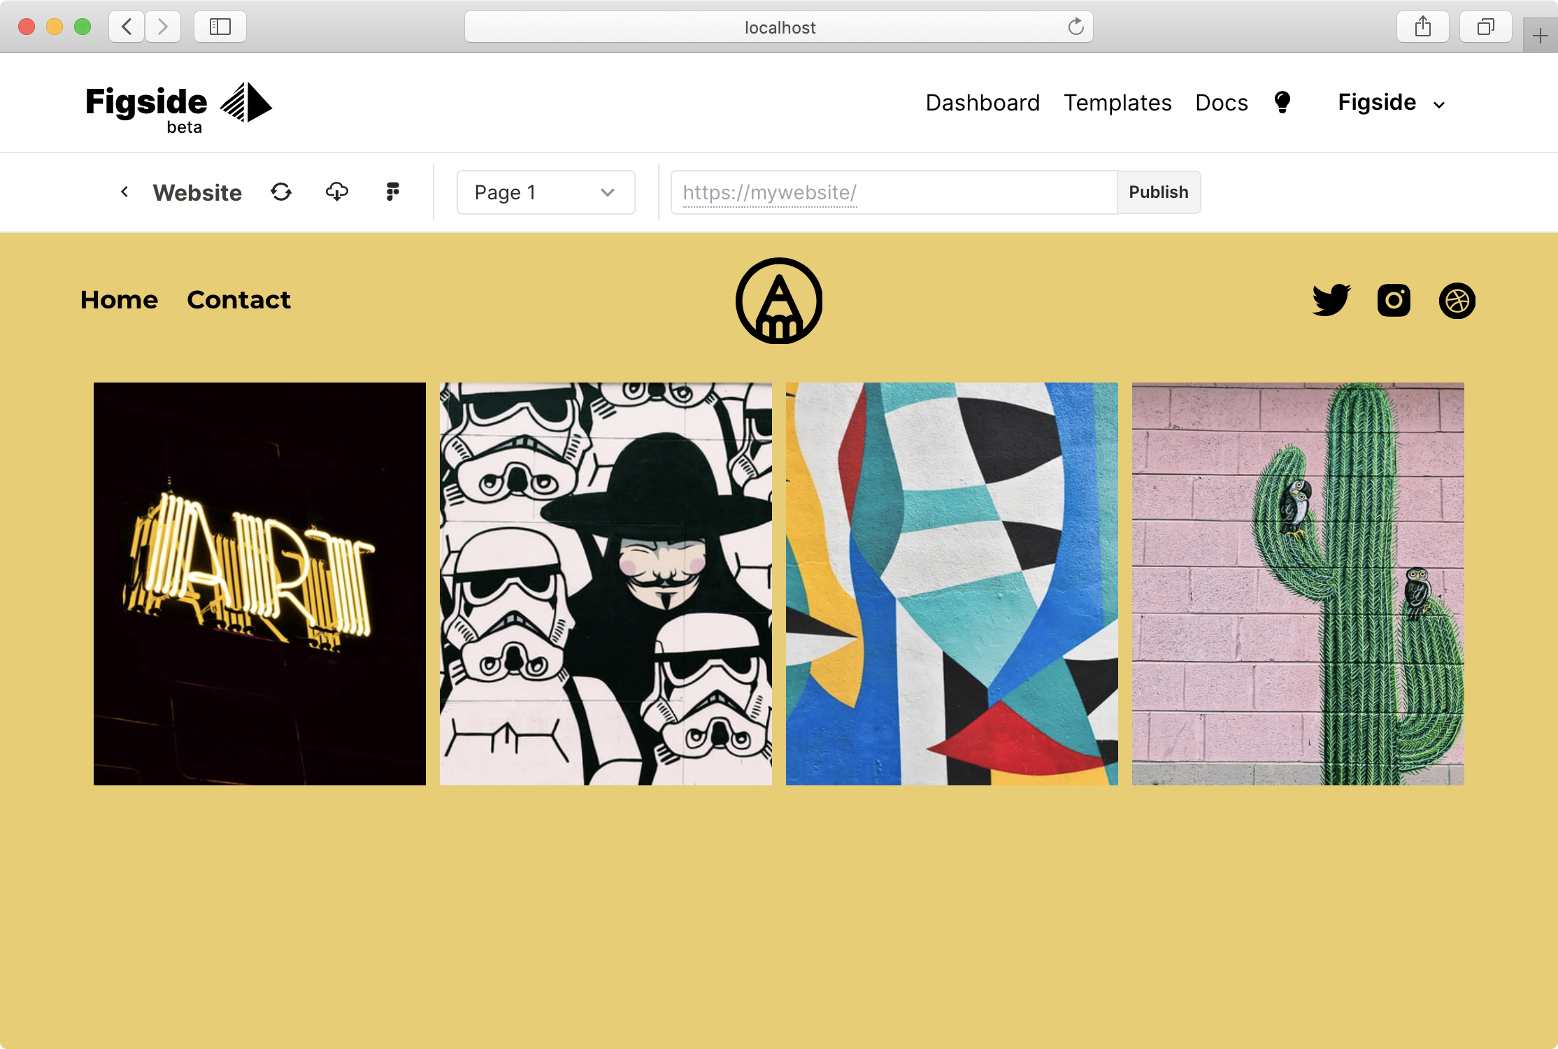Screen dimensions: 1558x1049
Task: Open a new tab with plus button
Action: point(1540,35)
